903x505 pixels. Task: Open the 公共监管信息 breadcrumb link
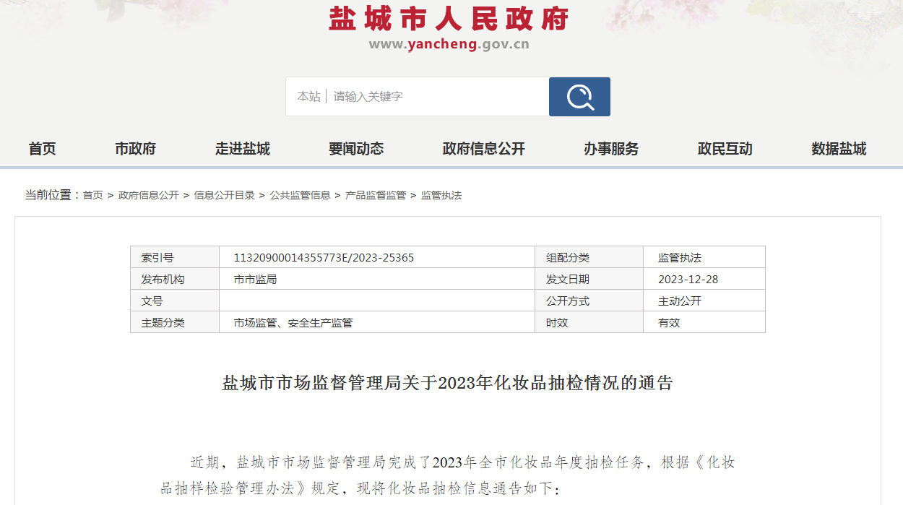(x=301, y=195)
